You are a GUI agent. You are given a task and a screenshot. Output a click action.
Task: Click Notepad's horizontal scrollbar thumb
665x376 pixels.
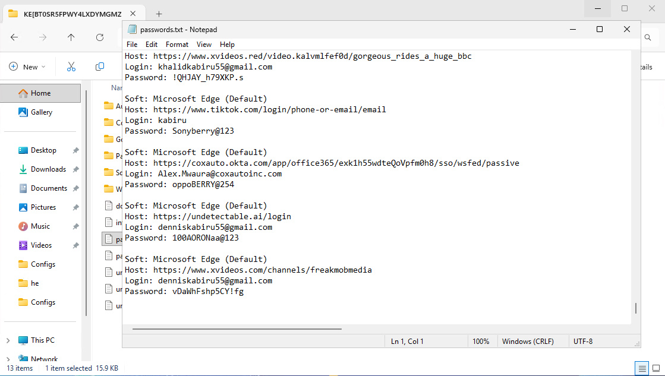click(x=237, y=328)
